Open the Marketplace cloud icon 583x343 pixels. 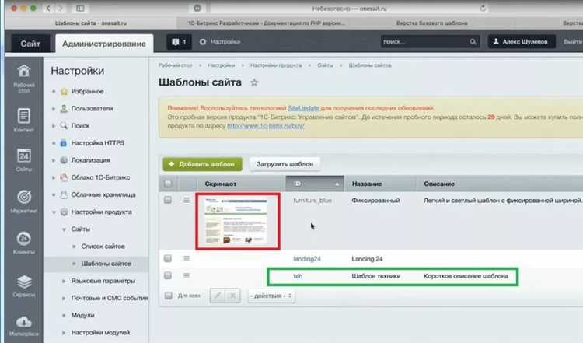point(24,321)
